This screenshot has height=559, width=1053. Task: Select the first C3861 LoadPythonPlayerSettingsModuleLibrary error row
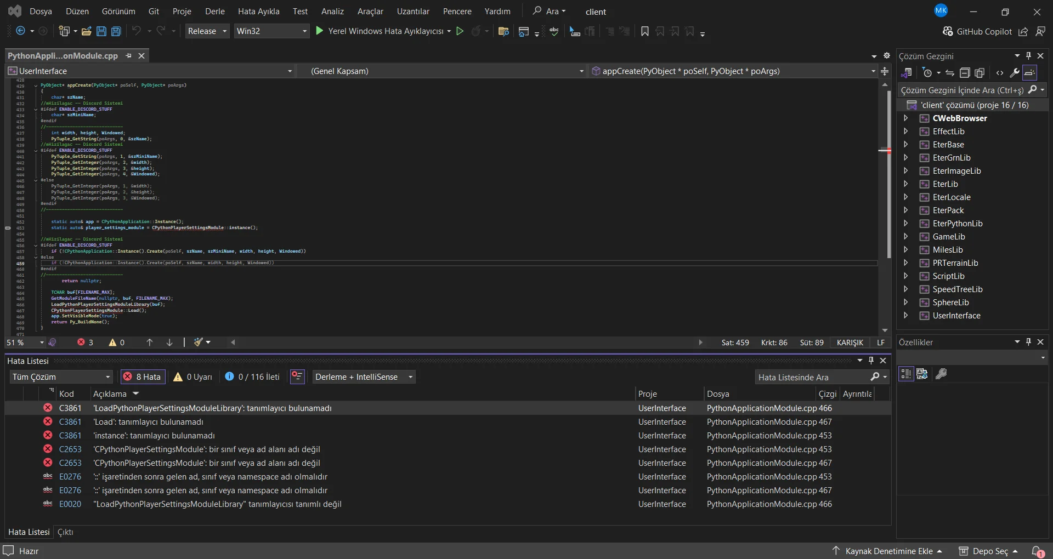pyautogui.click(x=212, y=408)
